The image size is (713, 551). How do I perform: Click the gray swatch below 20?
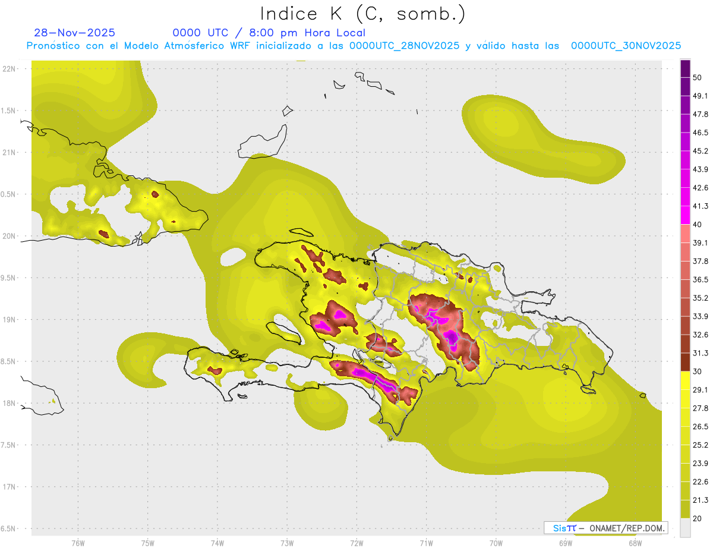[685, 528]
